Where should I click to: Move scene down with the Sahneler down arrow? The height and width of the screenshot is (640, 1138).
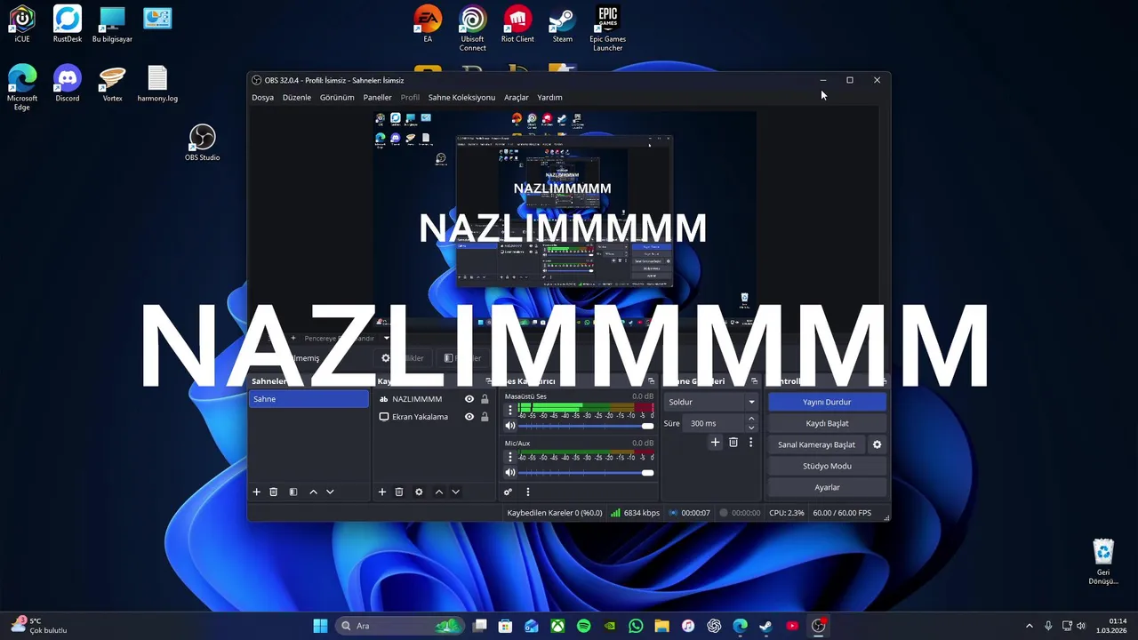pyautogui.click(x=330, y=492)
